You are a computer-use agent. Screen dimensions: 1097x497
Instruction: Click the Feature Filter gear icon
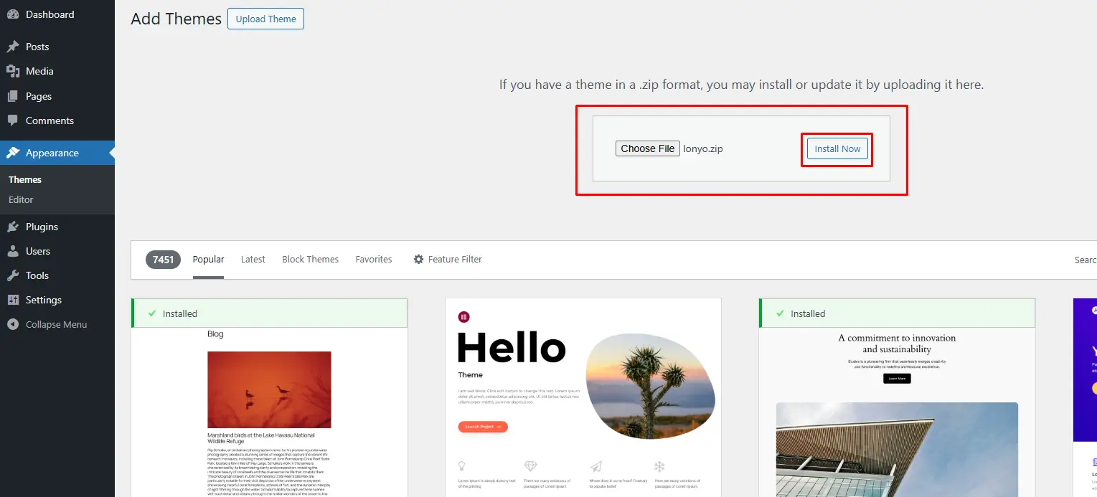418,259
